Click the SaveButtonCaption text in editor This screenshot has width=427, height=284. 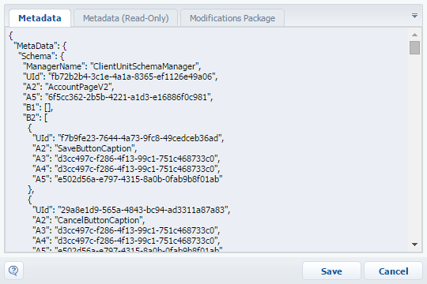(96, 148)
